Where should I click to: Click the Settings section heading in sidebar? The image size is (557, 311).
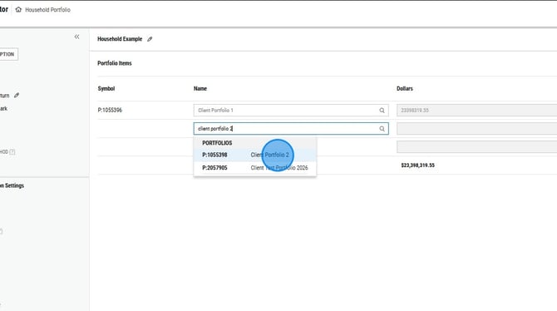pos(12,185)
